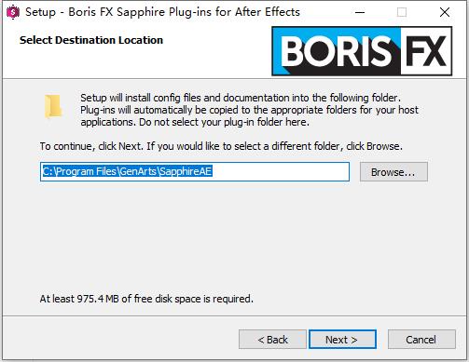This screenshot has width=469, height=362.
Task: Click the free disk space requirement text
Action: point(146,299)
